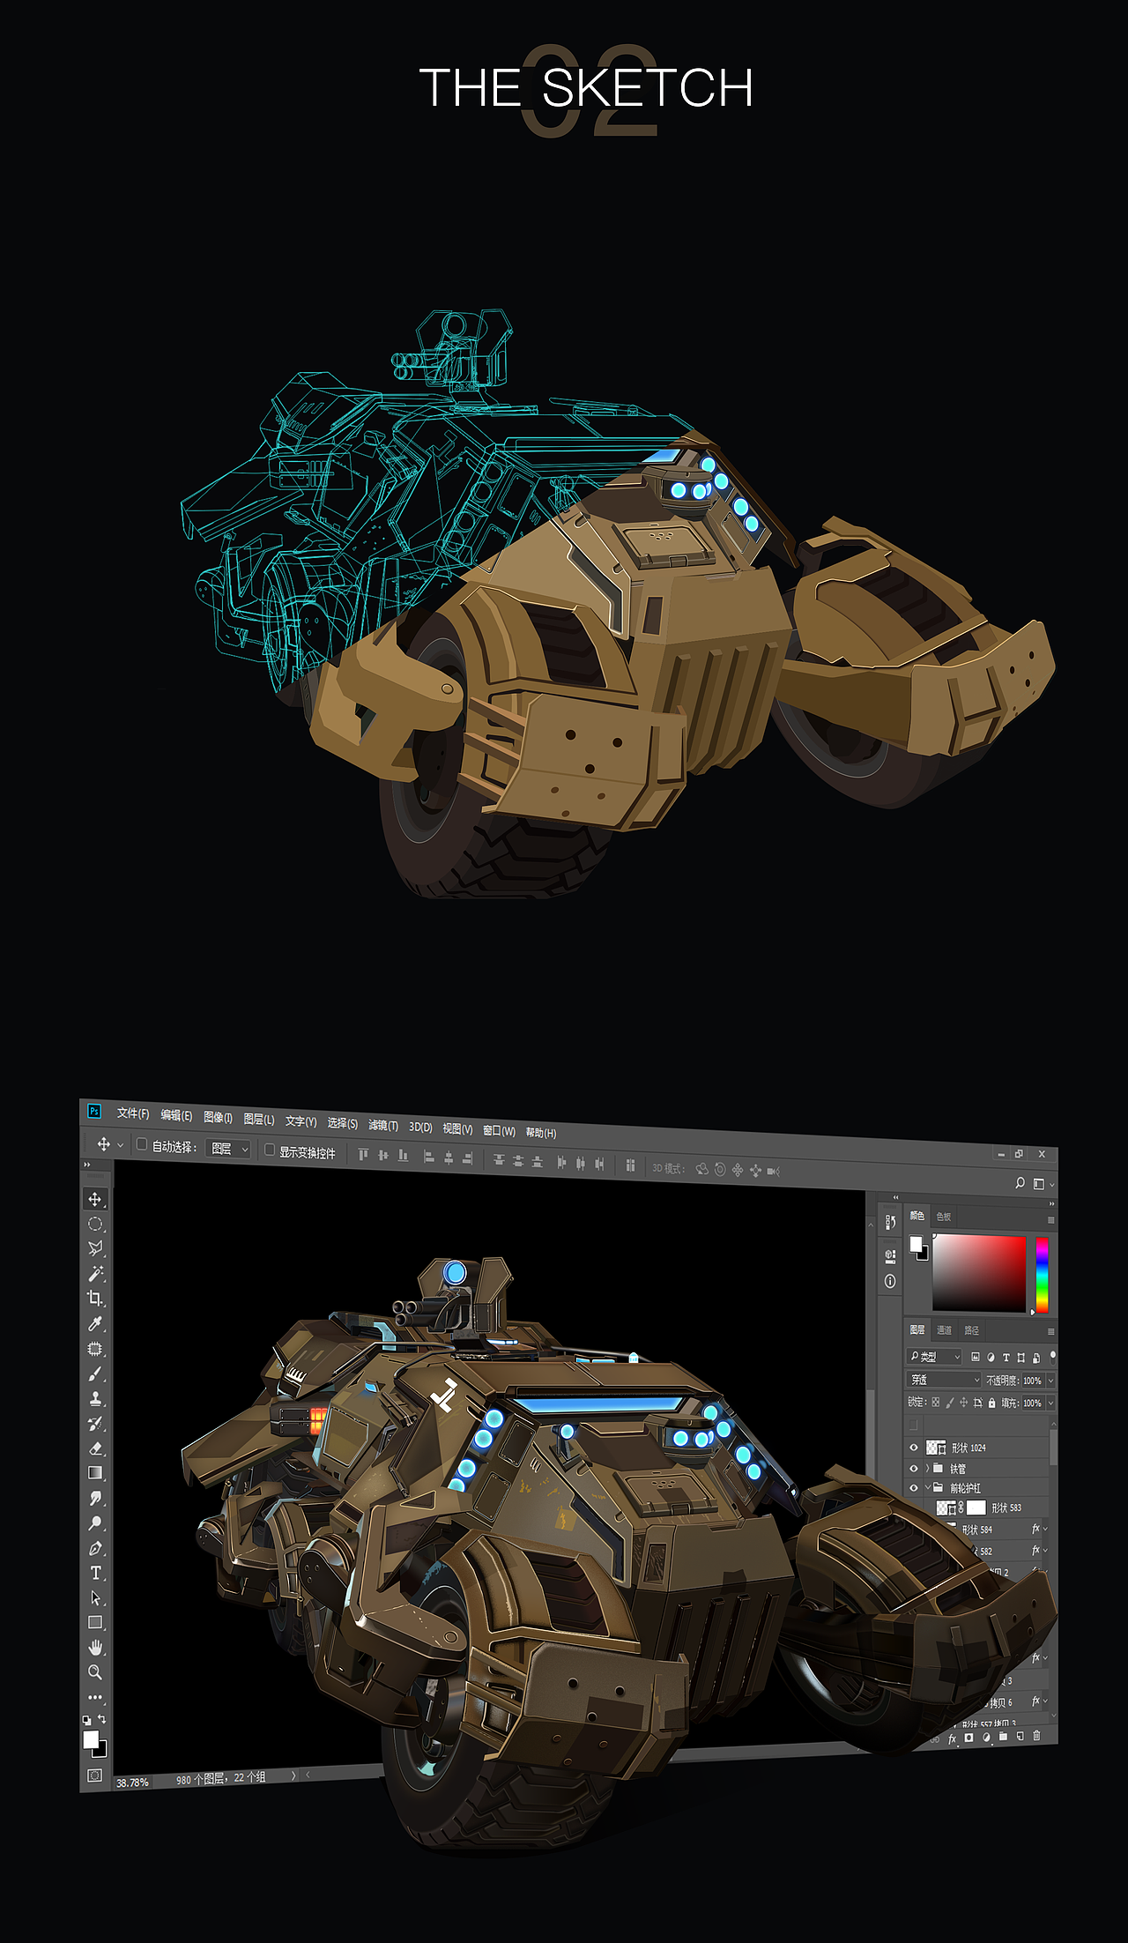
Task: Toggle lock transparent pixels icon
Action: coord(936,1402)
